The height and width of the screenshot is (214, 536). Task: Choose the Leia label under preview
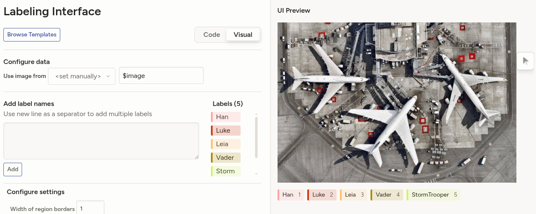[x=354, y=195]
